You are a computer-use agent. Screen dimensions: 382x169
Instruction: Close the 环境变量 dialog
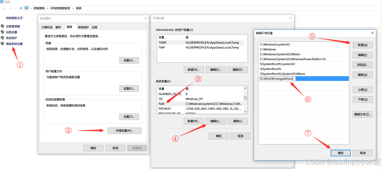[x=291, y=18]
